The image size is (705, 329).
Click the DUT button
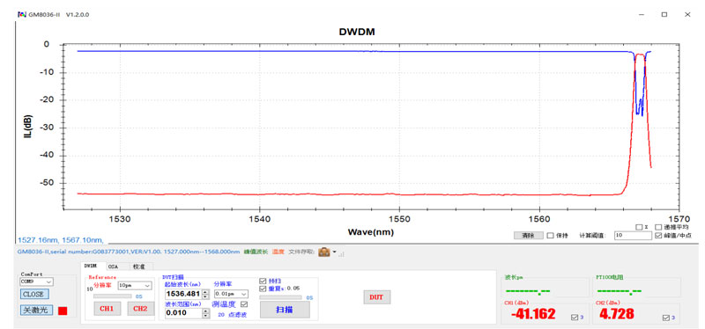(x=377, y=297)
